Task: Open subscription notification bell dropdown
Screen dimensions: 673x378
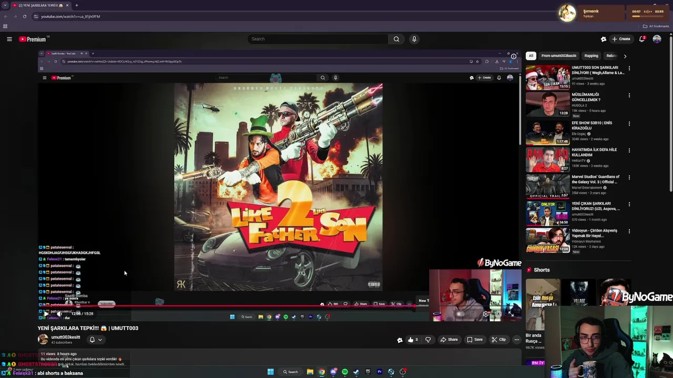Action: (95, 340)
